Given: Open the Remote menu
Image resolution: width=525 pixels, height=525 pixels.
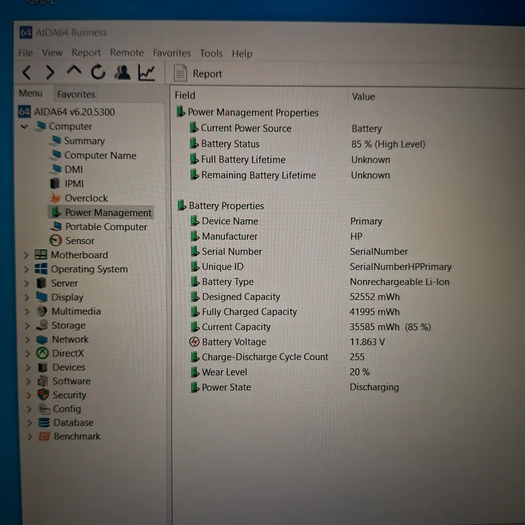Looking at the screenshot, I should coord(127,53).
